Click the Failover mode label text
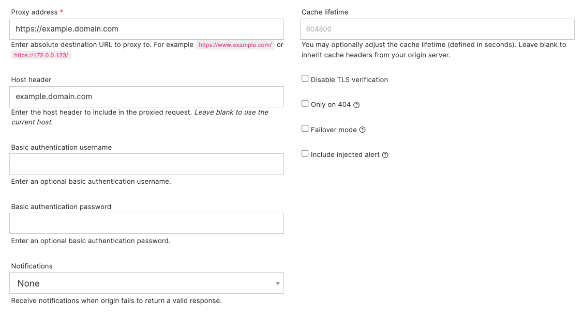 (334, 130)
